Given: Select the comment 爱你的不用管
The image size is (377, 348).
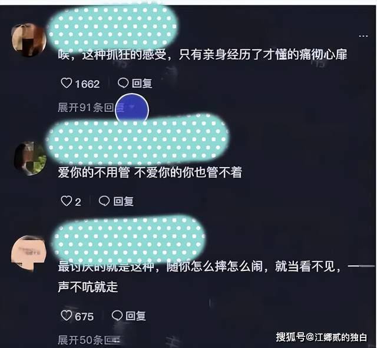Looking at the screenshot, I should pos(150,172).
